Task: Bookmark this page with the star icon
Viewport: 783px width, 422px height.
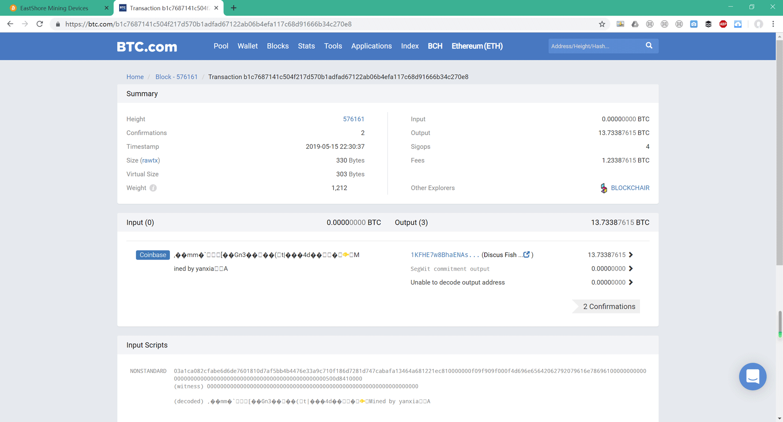Action: coord(602,24)
